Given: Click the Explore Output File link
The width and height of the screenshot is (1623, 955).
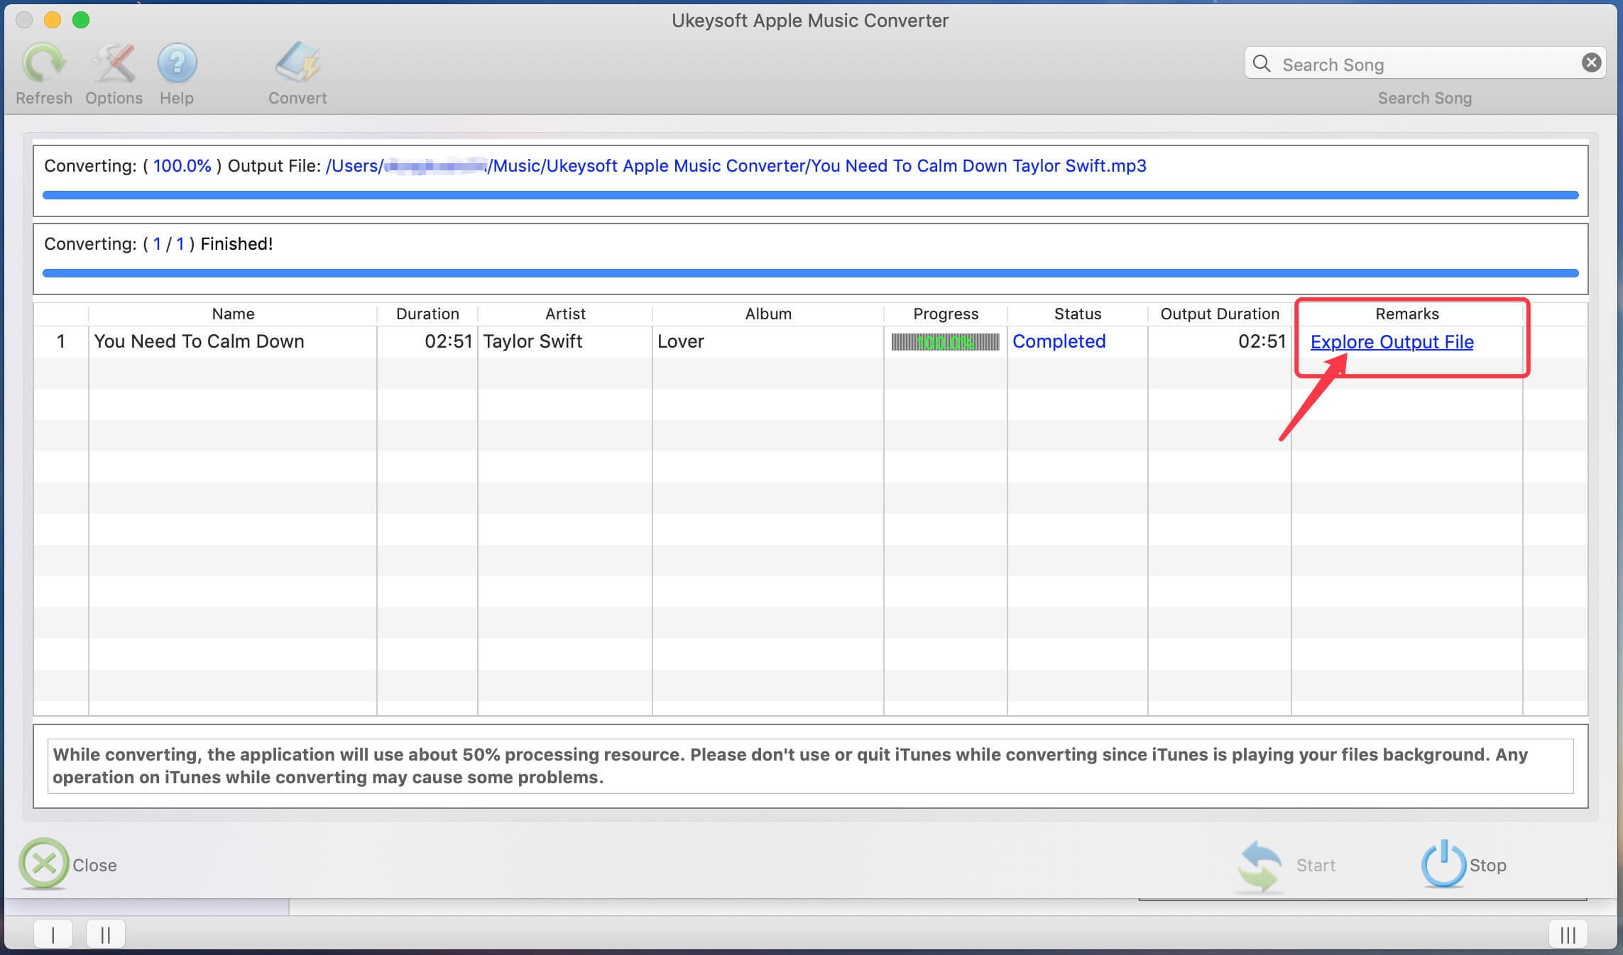Looking at the screenshot, I should [x=1392, y=341].
